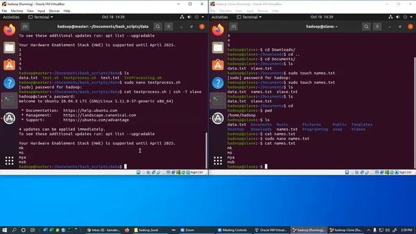Click hadoop@master terminal scrollbar
416x234 pixels.
pos(207,149)
